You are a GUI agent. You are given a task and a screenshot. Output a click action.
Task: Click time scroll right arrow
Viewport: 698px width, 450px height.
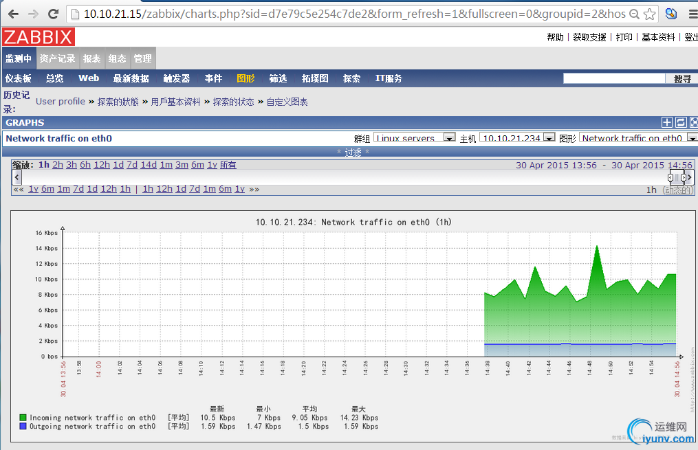coord(690,177)
